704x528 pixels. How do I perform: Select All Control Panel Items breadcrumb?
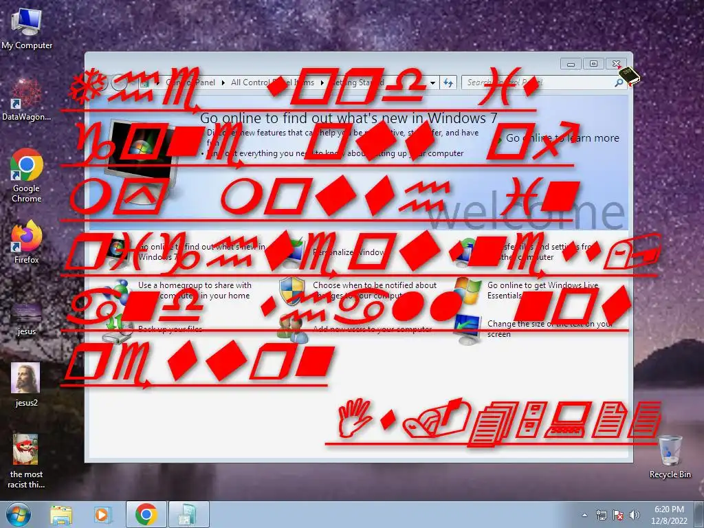pyautogui.click(x=272, y=82)
